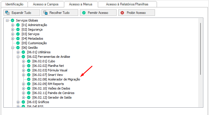209x115 pixels.
Task: Select the [02] Segurança label
Action: tap(32, 29)
